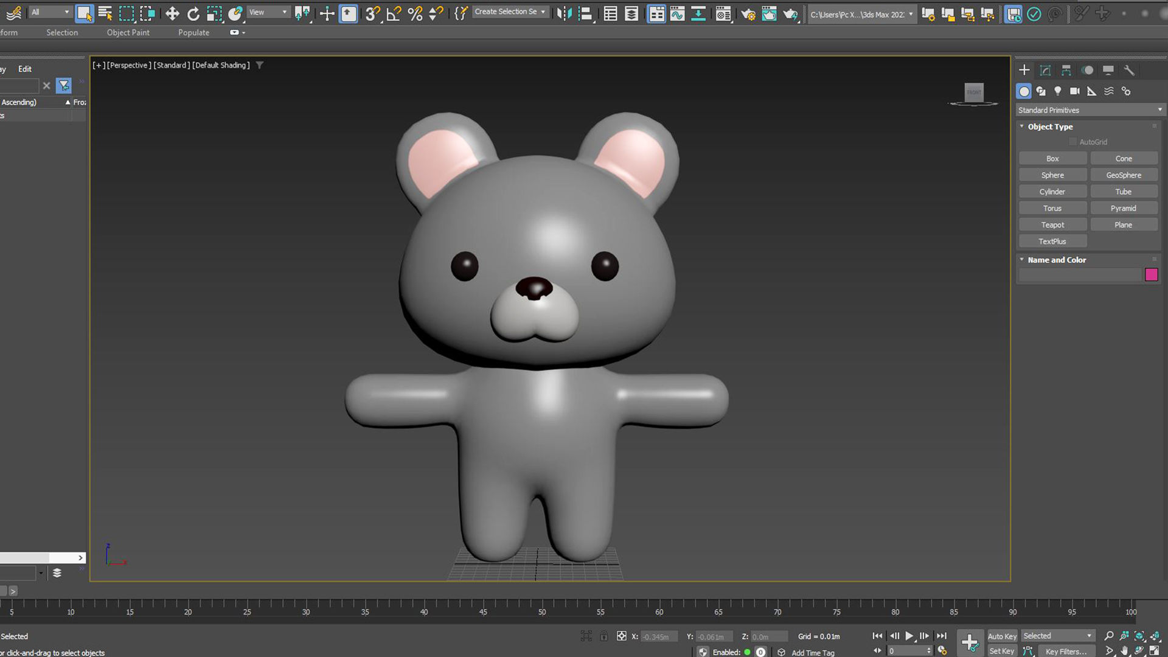Image resolution: width=1168 pixels, height=657 pixels.
Task: Open the Perspective viewport label menu
Action: tap(129, 65)
